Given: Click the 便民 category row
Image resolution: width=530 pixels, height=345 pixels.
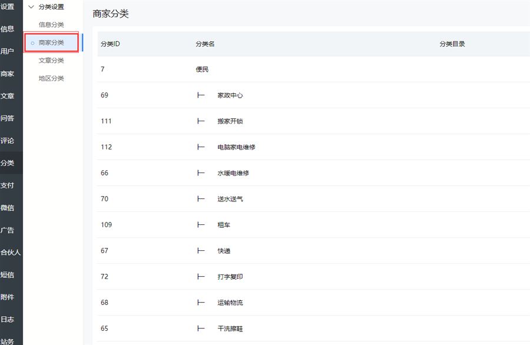Looking at the screenshot, I should click(202, 69).
